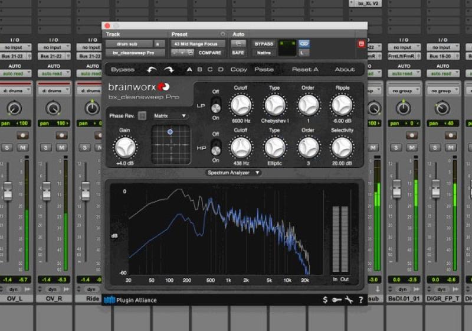Screen dimensions: 472x331
Task: Select settings bank D
Action: point(221,69)
